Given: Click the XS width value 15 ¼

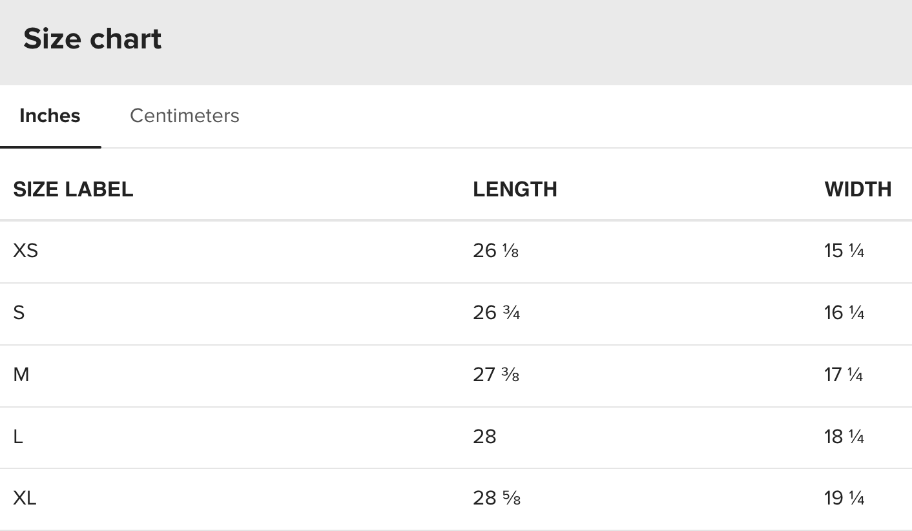Looking at the screenshot, I should tap(844, 251).
